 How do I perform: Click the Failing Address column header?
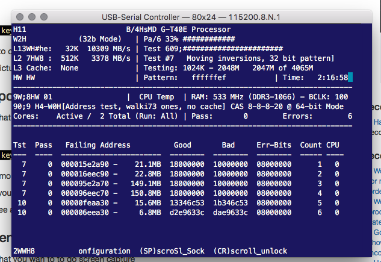point(98,145)
